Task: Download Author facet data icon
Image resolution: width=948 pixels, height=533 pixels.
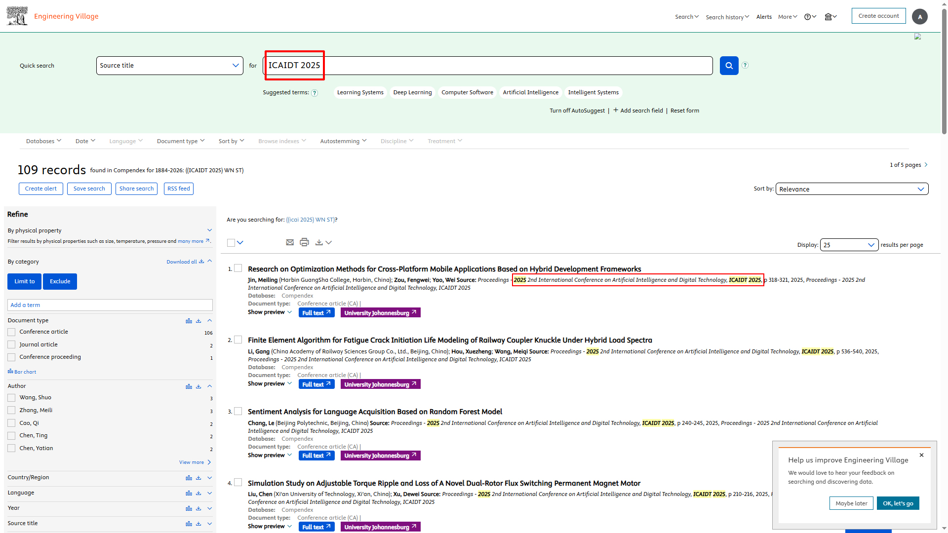Action: (x=198, y=386)
